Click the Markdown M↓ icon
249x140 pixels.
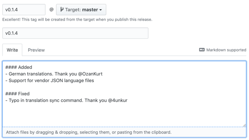tap(202, 50)
